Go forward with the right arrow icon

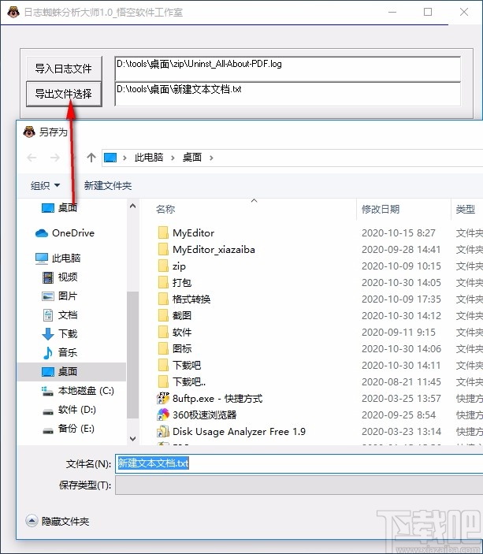55,158
